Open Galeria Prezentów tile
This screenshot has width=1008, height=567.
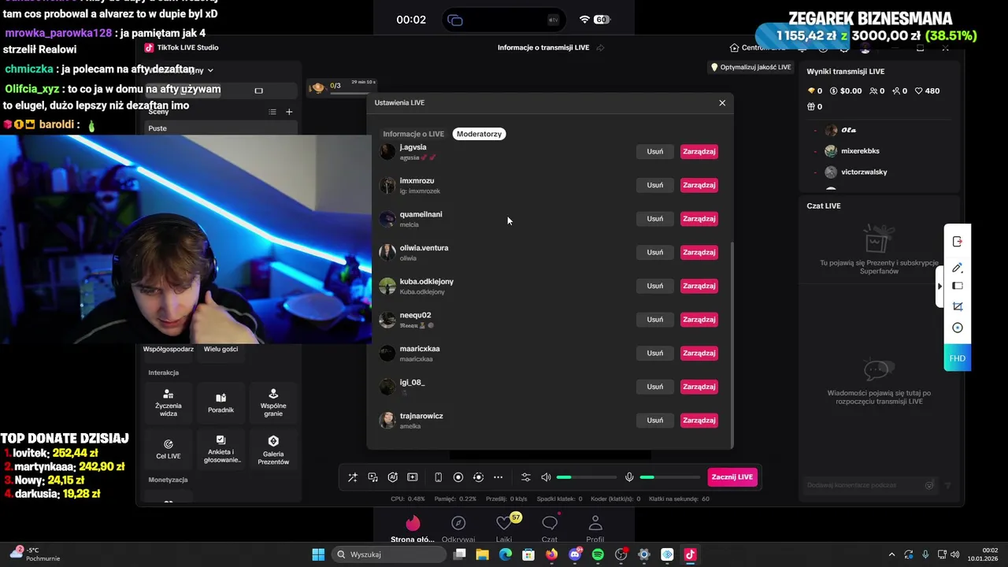(x=273, y=450)
